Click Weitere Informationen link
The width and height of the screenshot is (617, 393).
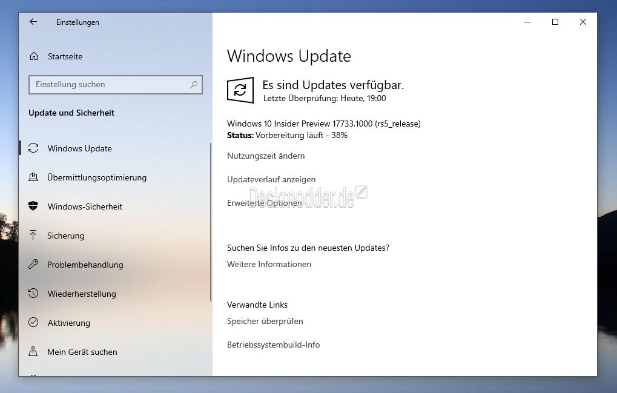[269, 265]
